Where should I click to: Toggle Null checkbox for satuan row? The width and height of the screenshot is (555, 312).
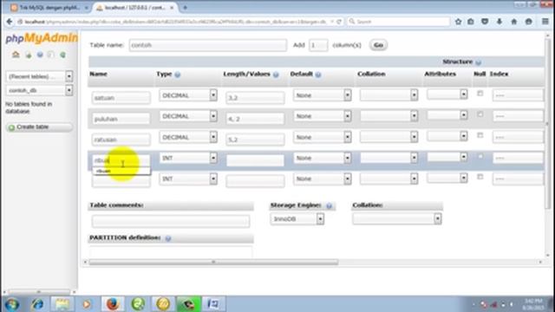(480, 94)
